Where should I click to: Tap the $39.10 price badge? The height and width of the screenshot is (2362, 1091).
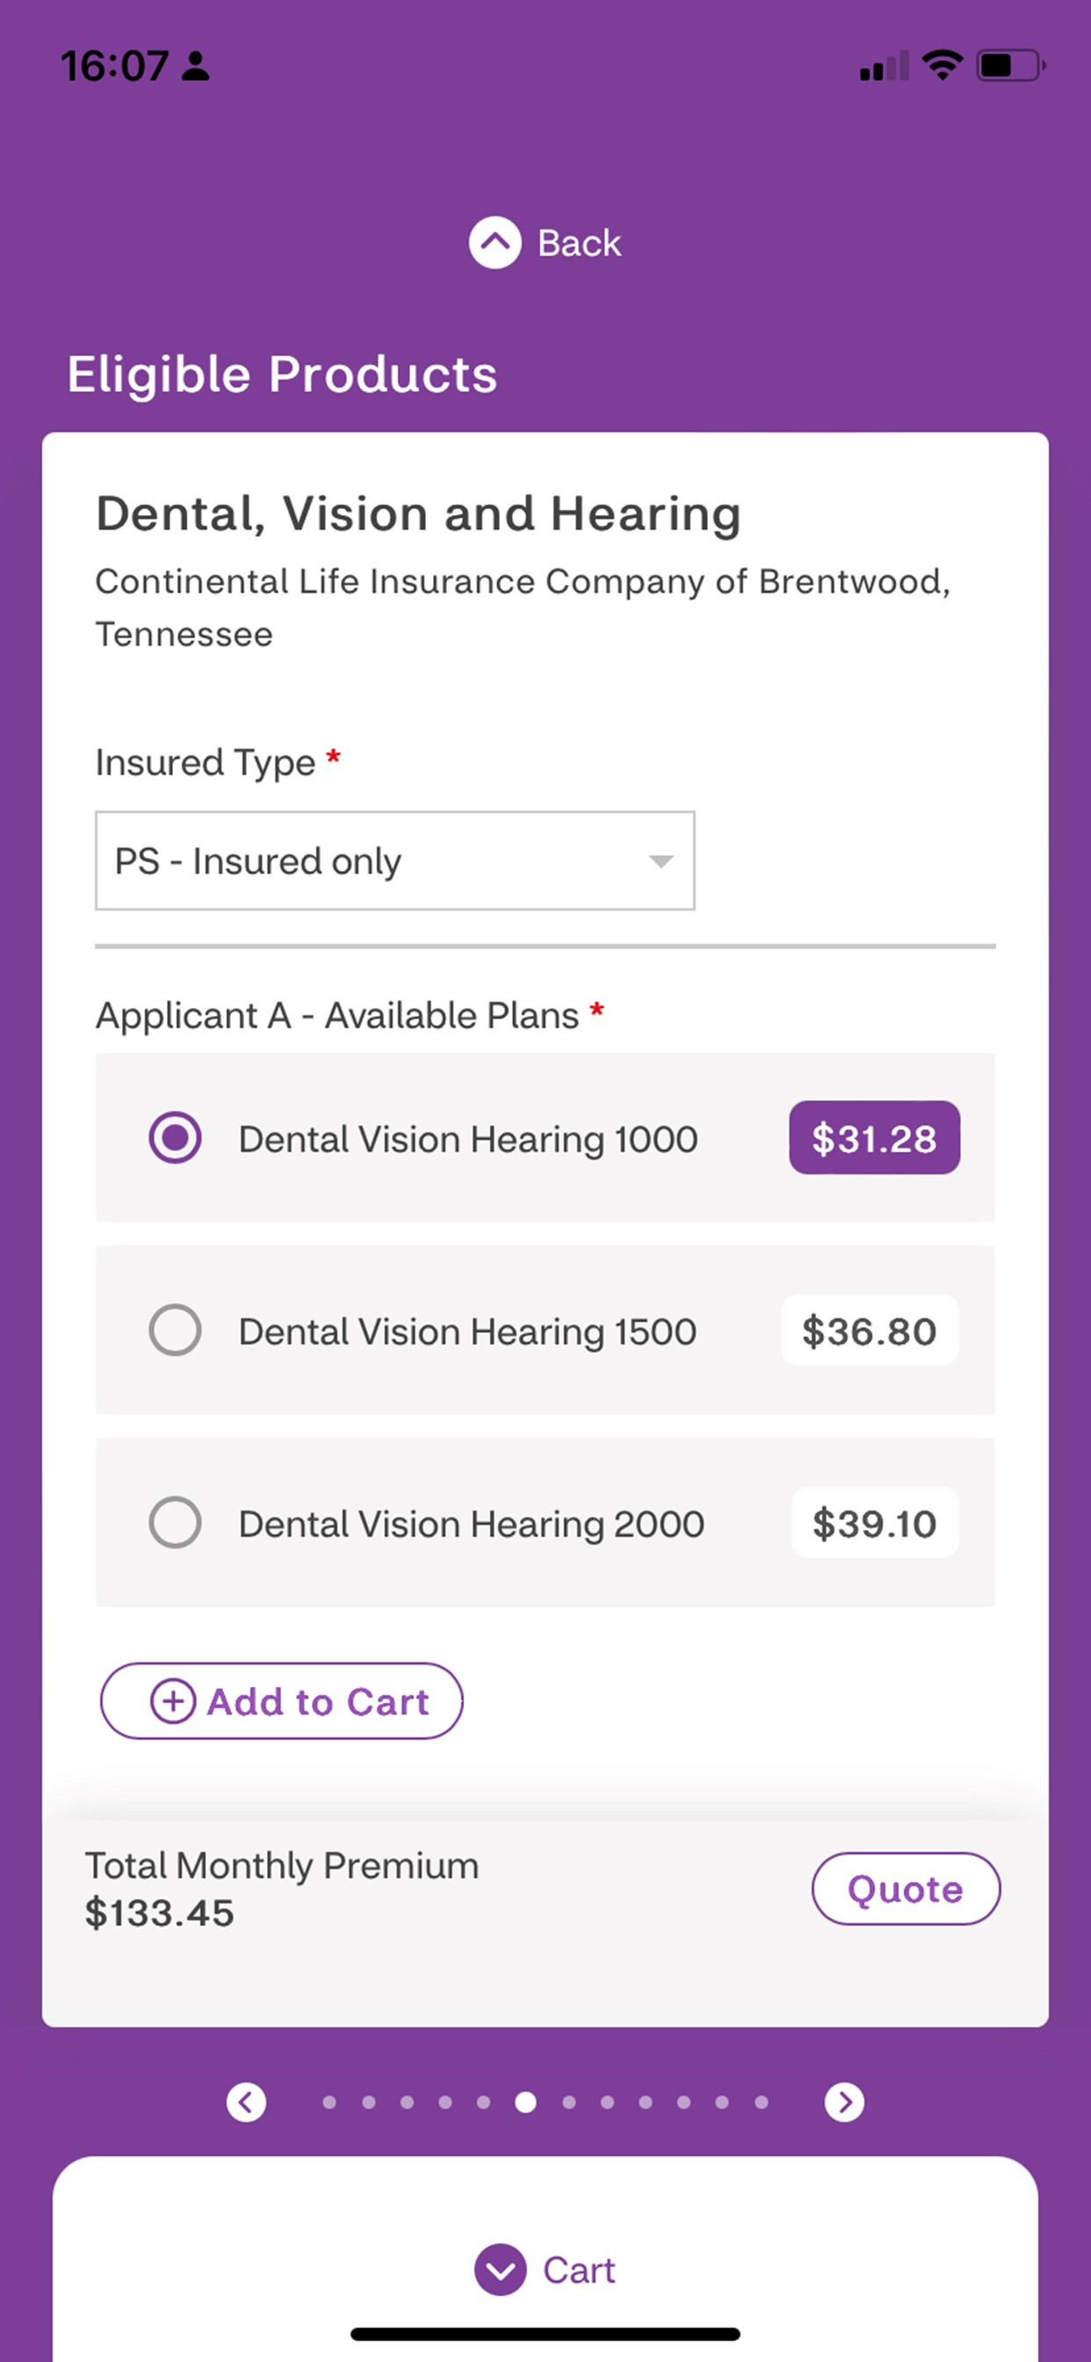[875, 1523]
